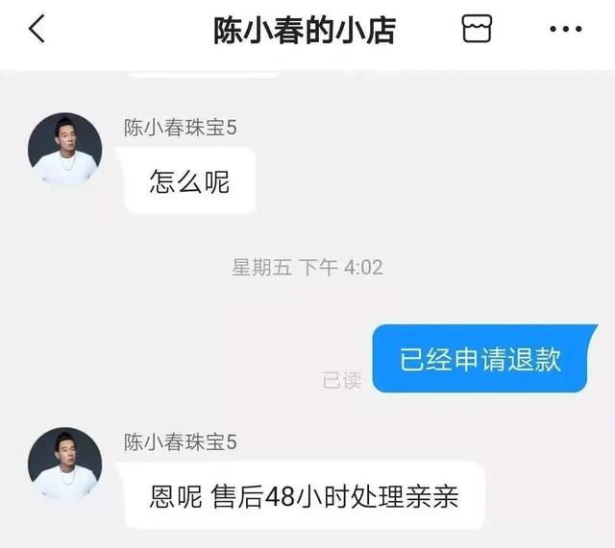Tap the 星期五 下午 4:02 timestamp

[307, 267]
